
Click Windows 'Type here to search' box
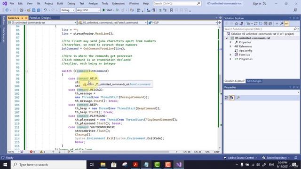pyautogui.click(x=48, y=165)
